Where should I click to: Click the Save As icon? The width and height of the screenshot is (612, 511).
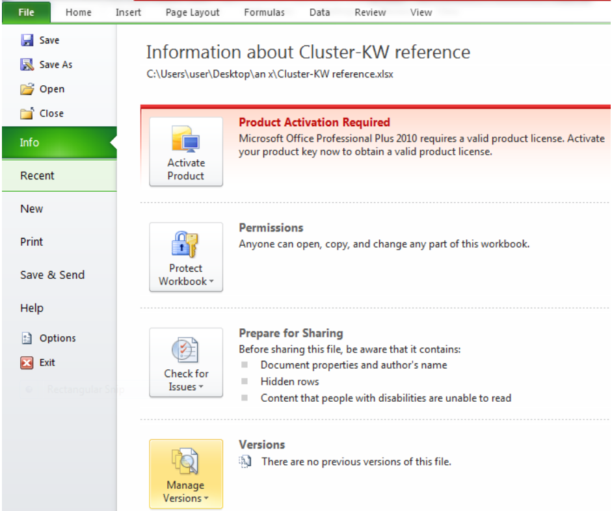(x=27, y=64)
